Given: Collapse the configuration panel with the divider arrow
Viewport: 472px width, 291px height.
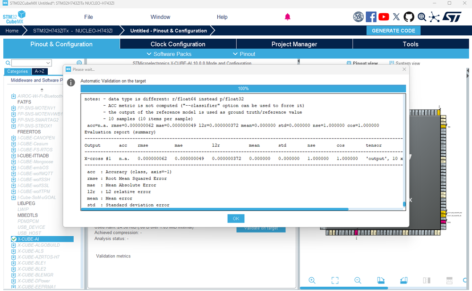Looking at the screenshot, I should tap(299, 62).
